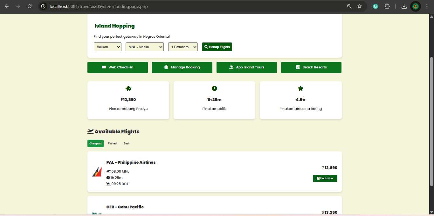Click the piggy bank icon above ₱12,890
434x216 pixels.
pos(128,88)
